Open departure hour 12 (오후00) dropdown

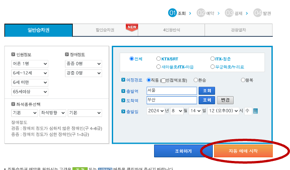[223, 111]
